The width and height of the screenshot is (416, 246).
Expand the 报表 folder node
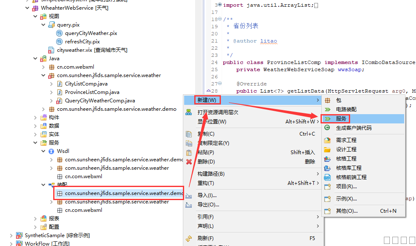[35, 219]
